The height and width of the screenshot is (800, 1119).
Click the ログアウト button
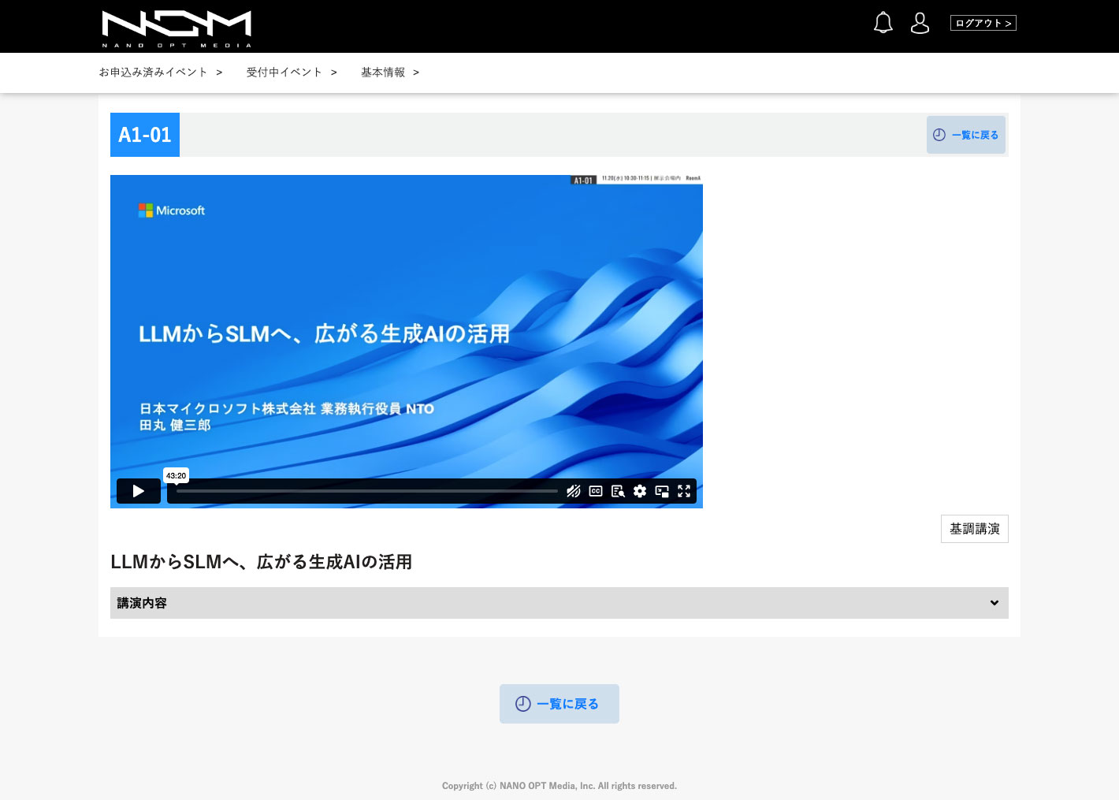(983, 23)
